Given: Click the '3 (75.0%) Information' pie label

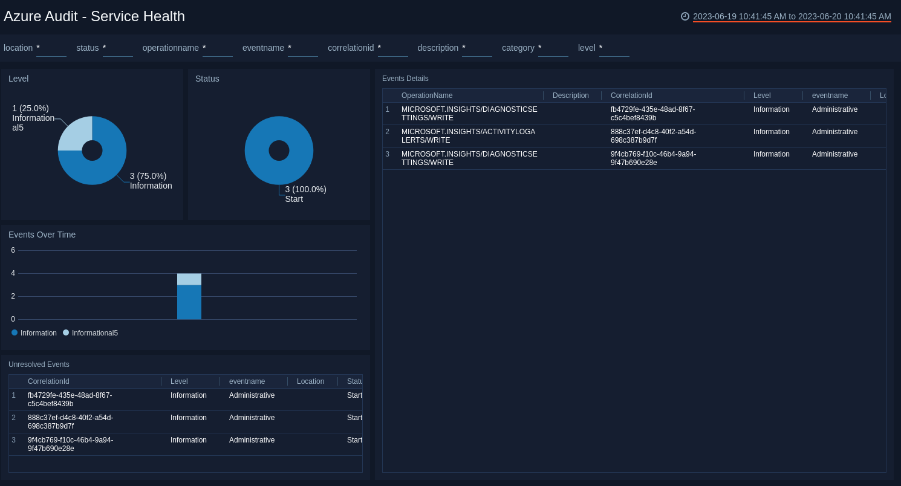Looking at the screenshot, I should tap(151, 181).
